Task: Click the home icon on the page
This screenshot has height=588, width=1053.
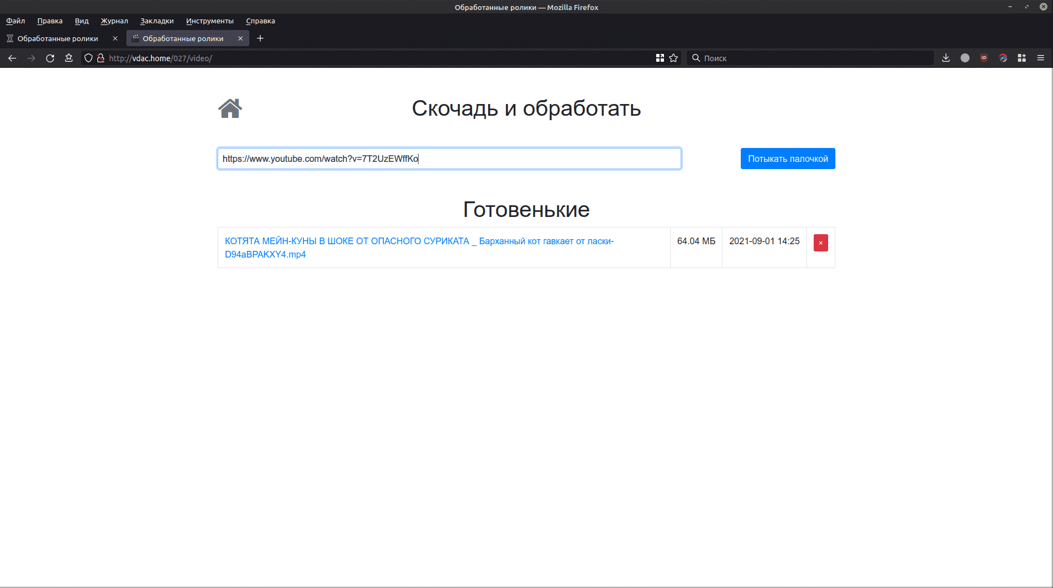Action: (230, 108)
